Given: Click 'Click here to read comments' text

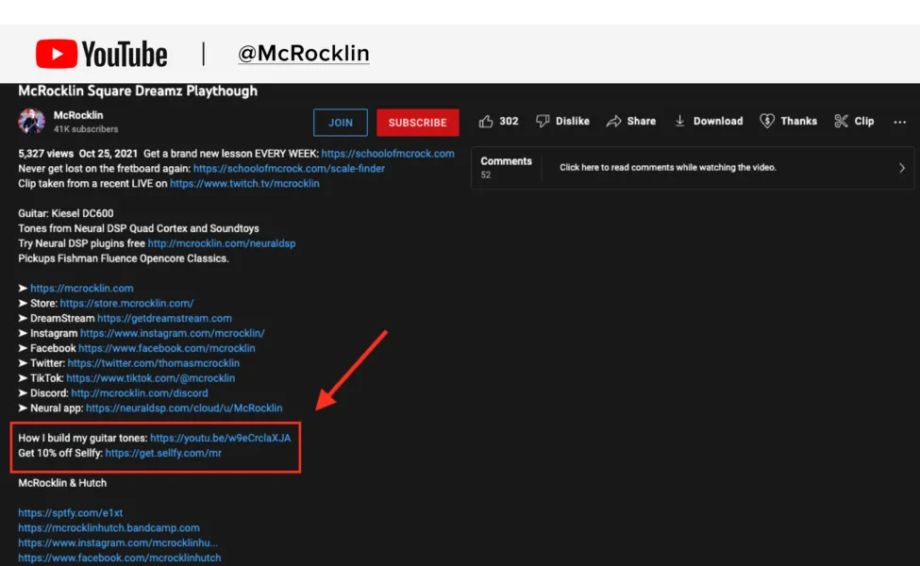Looking at the screenshot, I should pyautogui.click(x=668, y=168).
